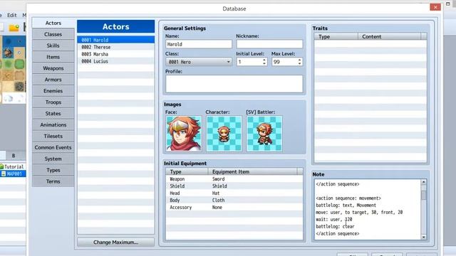The image size is (456, 256).
Task: Open the Tilesets tab
Action: tap(53, 136)
